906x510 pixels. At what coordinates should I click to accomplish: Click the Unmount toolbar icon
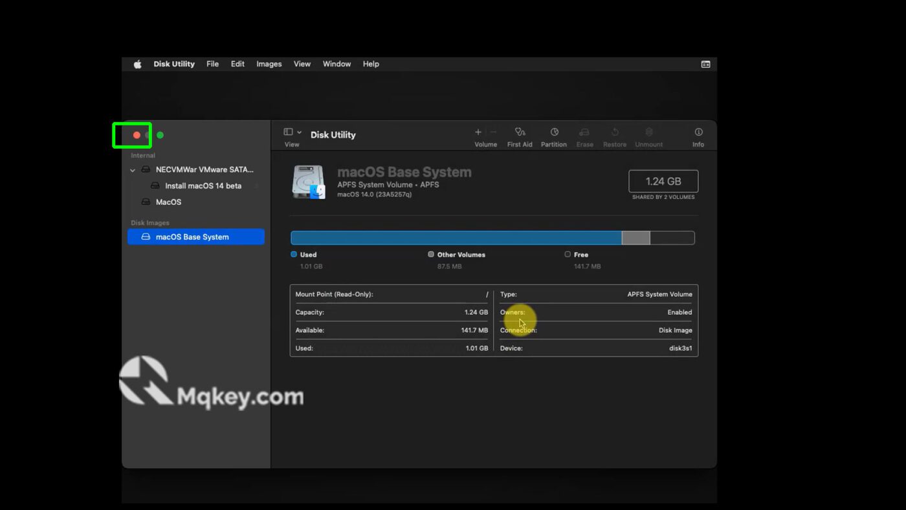(648, 132)
